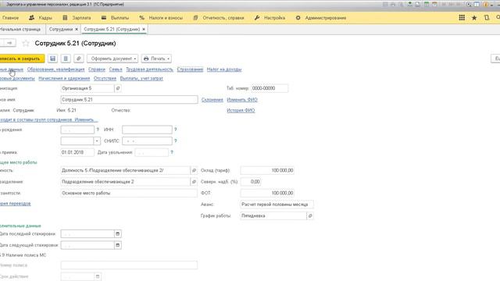Click the Записать и закрыть button

pos(22,59)
